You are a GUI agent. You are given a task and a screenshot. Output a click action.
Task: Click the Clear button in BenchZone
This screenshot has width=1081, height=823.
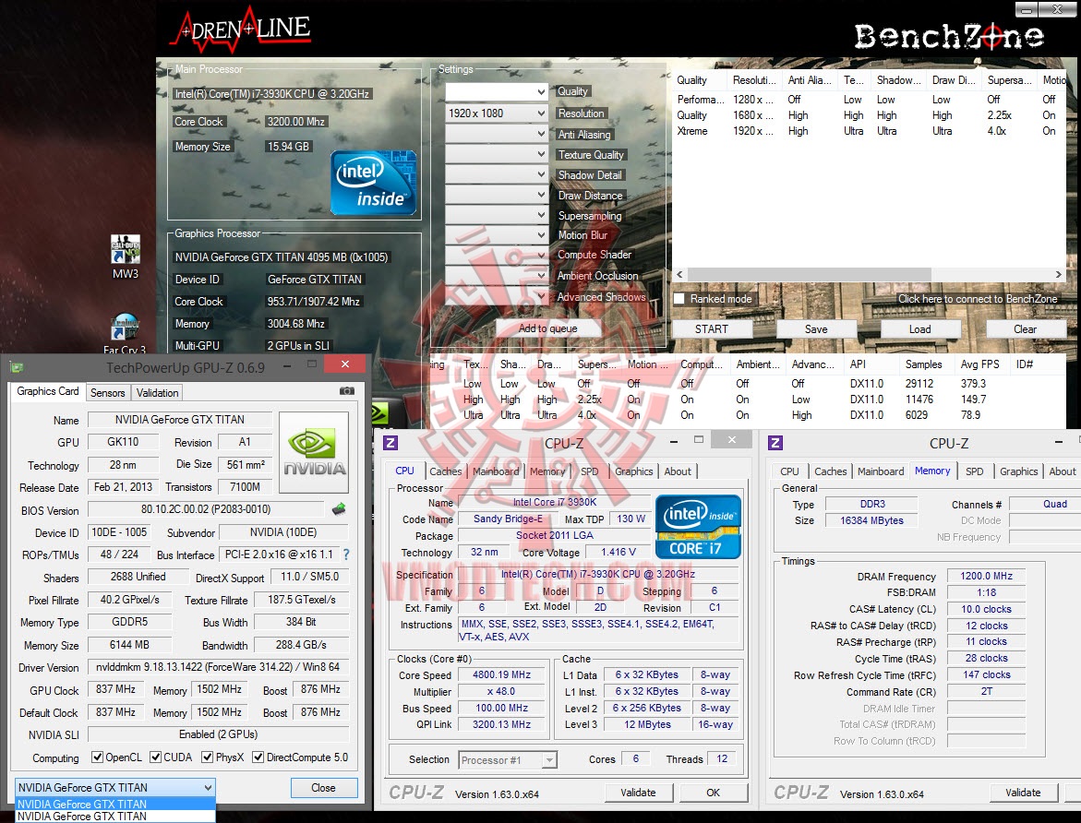[x=1025, y=328]
